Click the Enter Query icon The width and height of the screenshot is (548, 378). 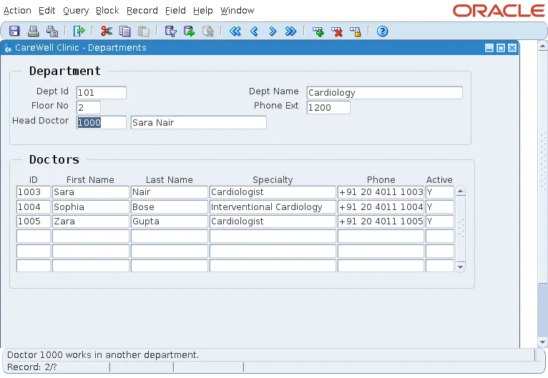170,31
